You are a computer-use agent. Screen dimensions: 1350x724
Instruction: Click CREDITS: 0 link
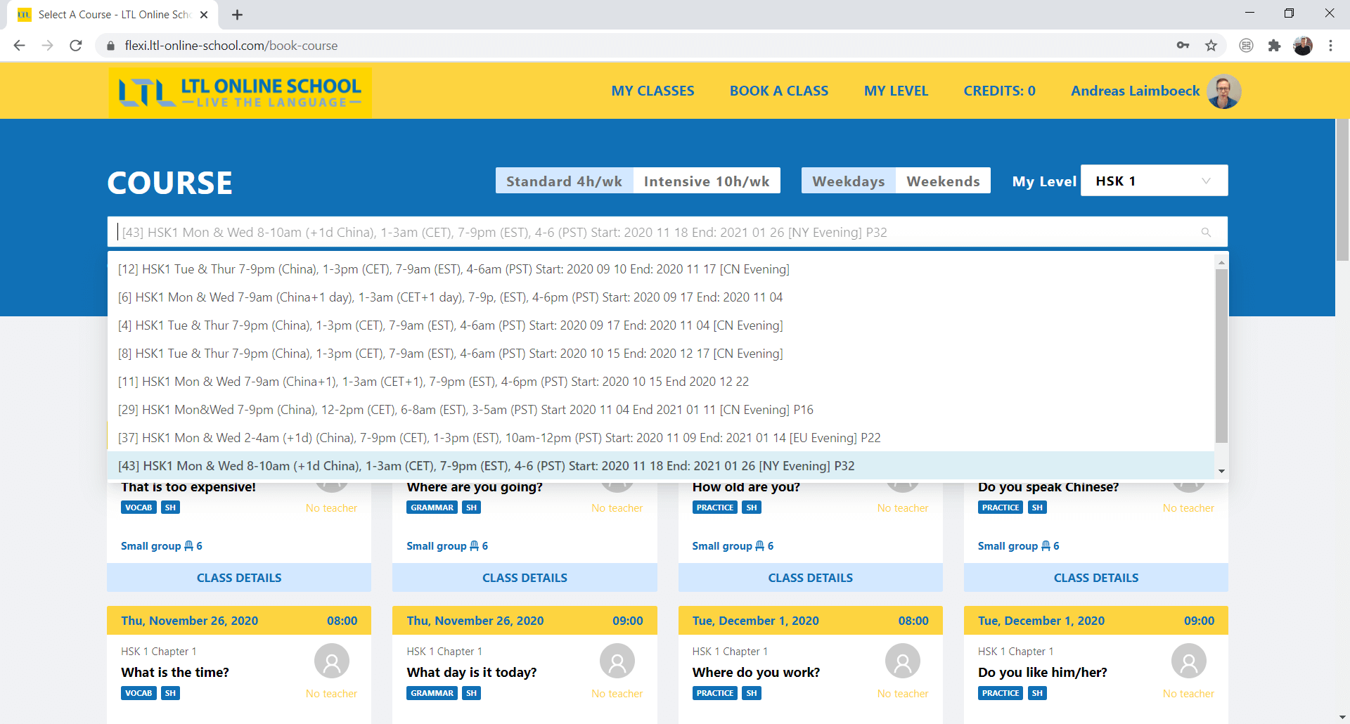click(x=998, y=91)
